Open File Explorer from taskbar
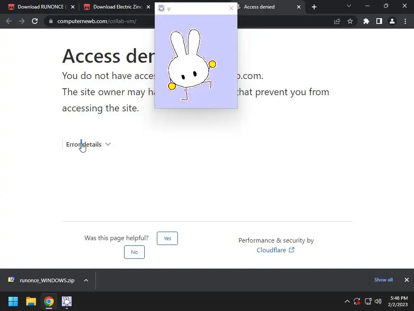414x311 pixels. click(x=31, y=301)
